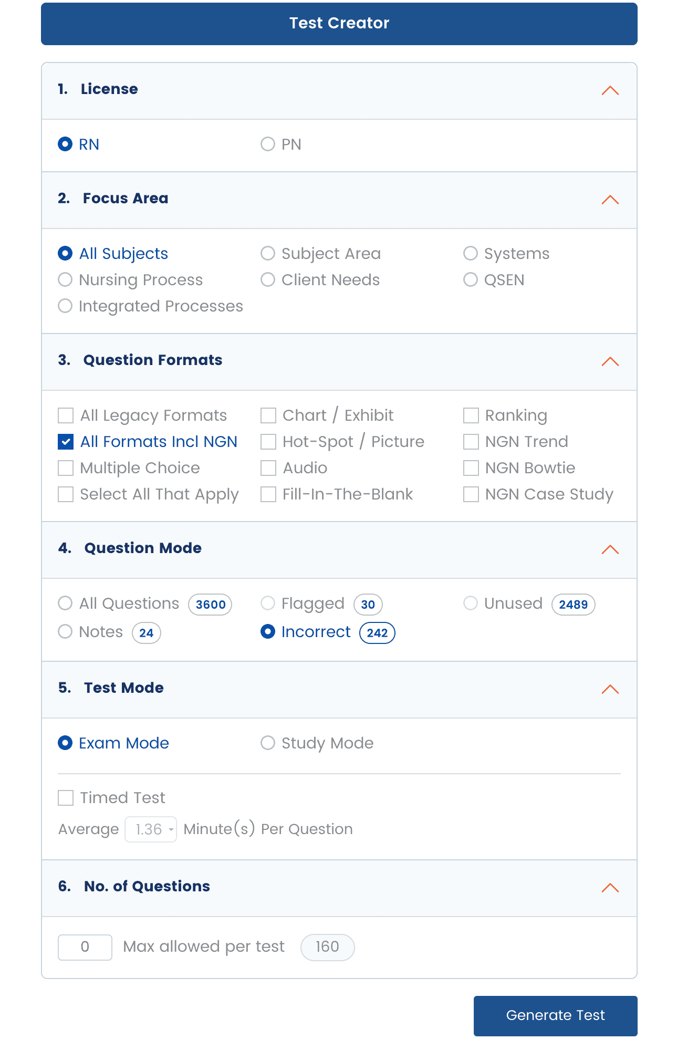
Task: Select Study Mode radio option
Action: [x=268, y=743]
